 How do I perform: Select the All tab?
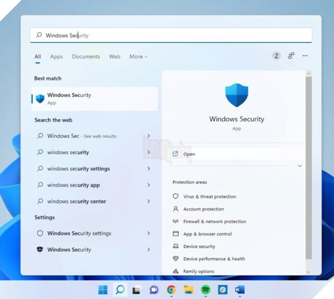click(38, 57)
